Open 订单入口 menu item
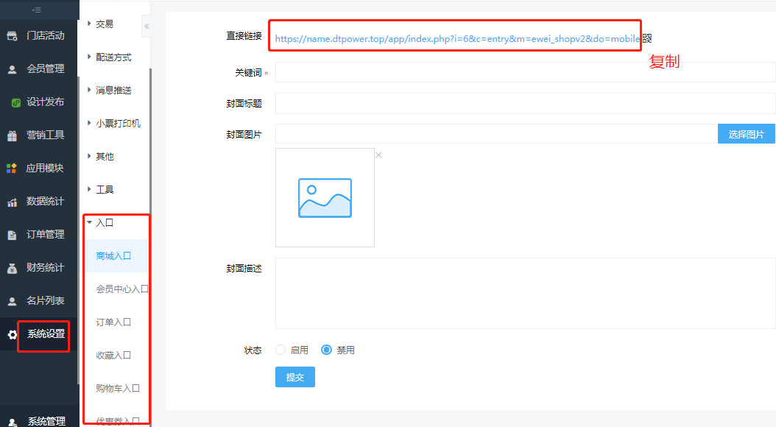 [114, 322]
